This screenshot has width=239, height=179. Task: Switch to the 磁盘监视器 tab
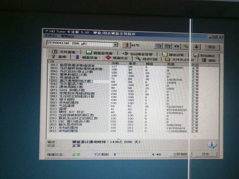pos(99,53)
